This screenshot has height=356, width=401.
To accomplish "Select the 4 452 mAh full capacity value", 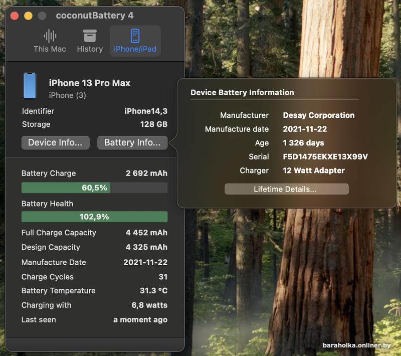I will click(x=146, y=233).
